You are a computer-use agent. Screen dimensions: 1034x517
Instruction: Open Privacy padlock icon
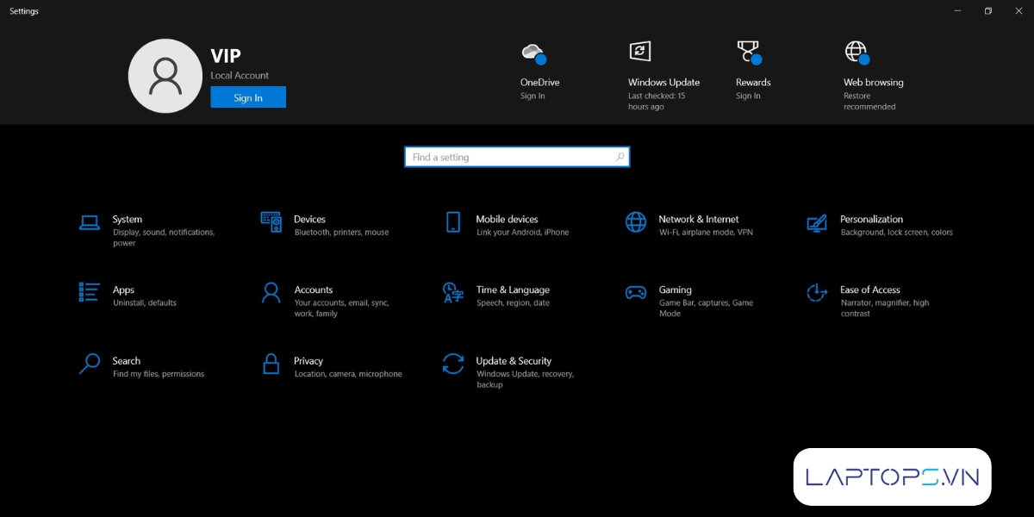point(271,364)
